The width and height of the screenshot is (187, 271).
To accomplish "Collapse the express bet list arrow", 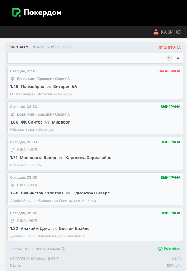I will (x=178, y=58).
